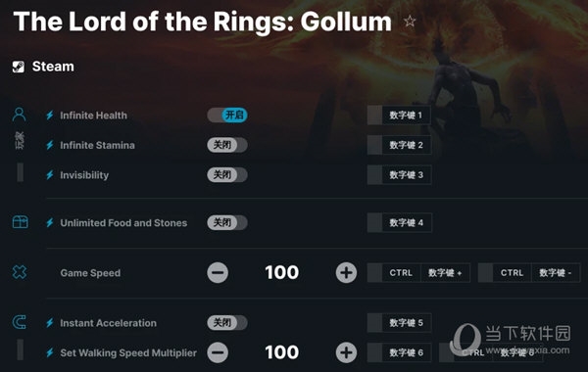Click the Steam platform icon

click(19, 67)
